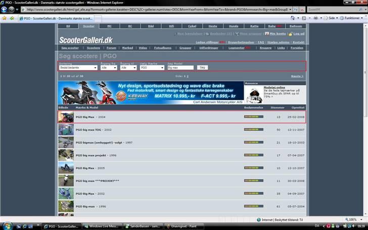Select the Hifi category tab
The image size is (368, 230).
tap(171, 26)
